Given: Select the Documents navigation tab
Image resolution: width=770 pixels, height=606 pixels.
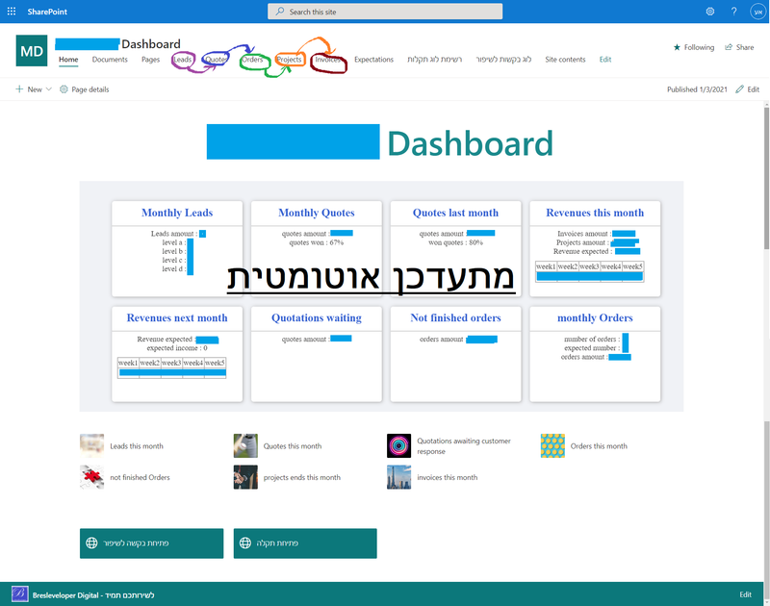Looking at the screenshot, I should tap(110, 59).
